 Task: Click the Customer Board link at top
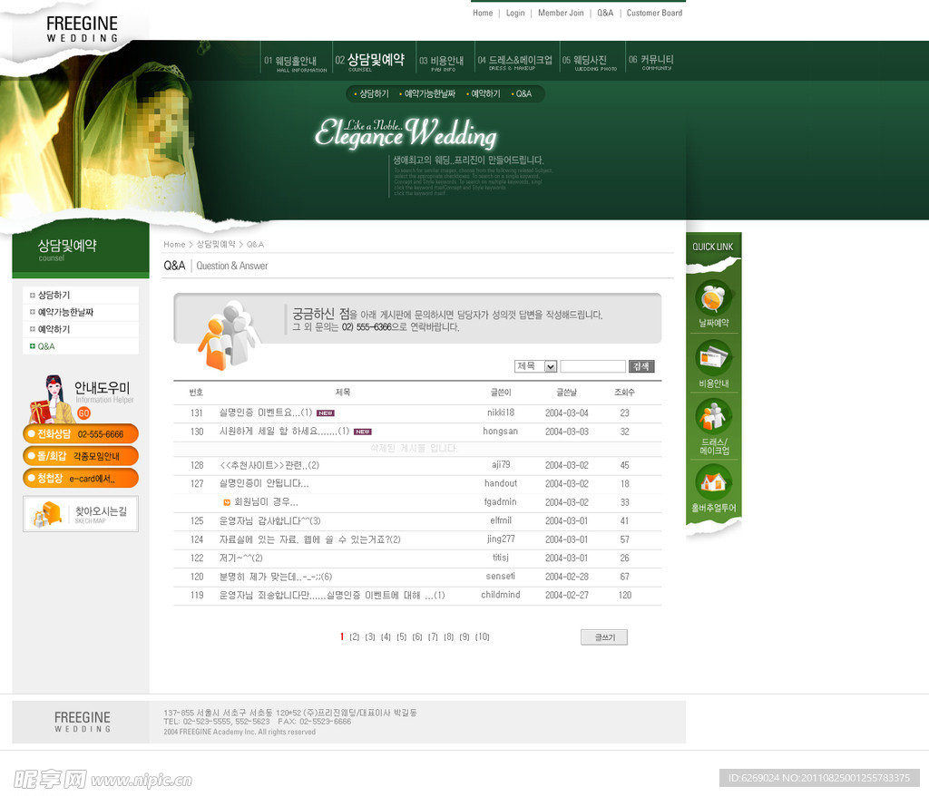pyautogui.click(x=654, y=13)
